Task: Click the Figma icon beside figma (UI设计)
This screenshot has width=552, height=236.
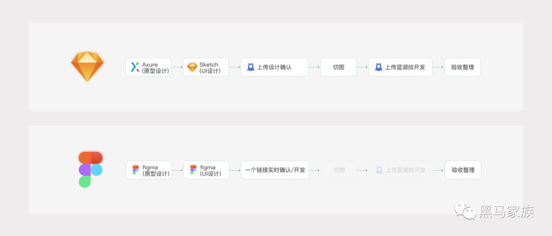Action: coord(193,170)
